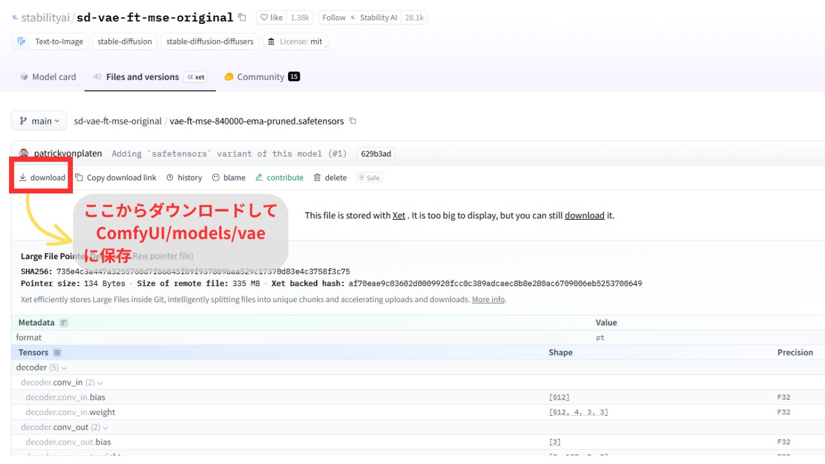This screenshot has height=464, width=825.
Task: Switch to the Model card tab
Action: click(x=48, y=77)
